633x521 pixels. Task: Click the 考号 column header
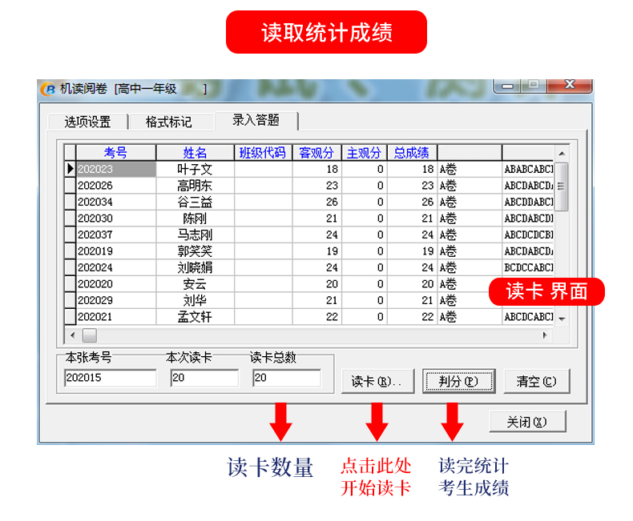point(115,153)
